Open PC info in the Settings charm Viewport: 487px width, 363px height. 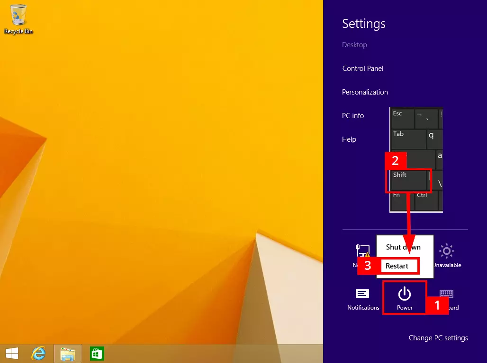pos(353,116)
